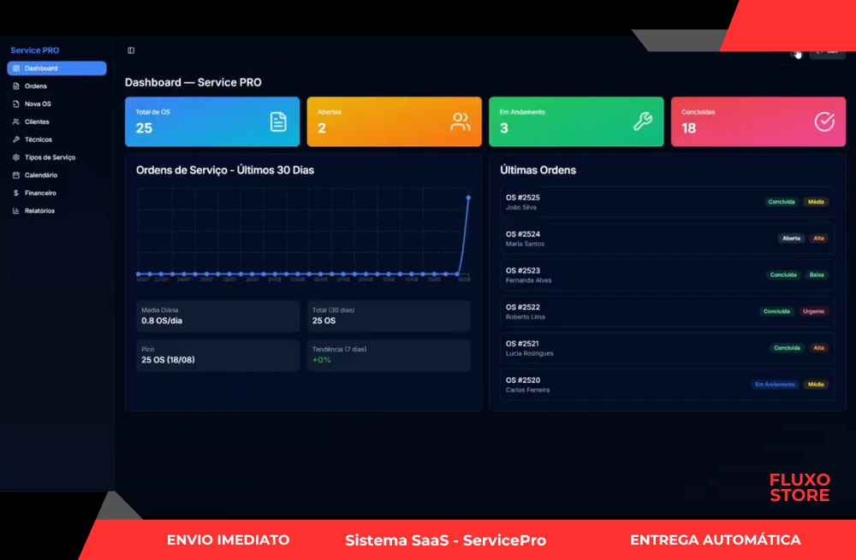
Task: Click the peak data point on the chart
Action: pyautogui.click(x=468, y=197)
